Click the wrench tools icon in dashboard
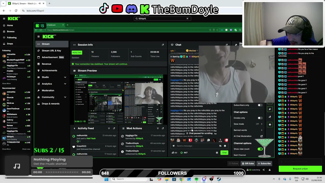This screenshot has width=325, height=183. click(270, 109)
